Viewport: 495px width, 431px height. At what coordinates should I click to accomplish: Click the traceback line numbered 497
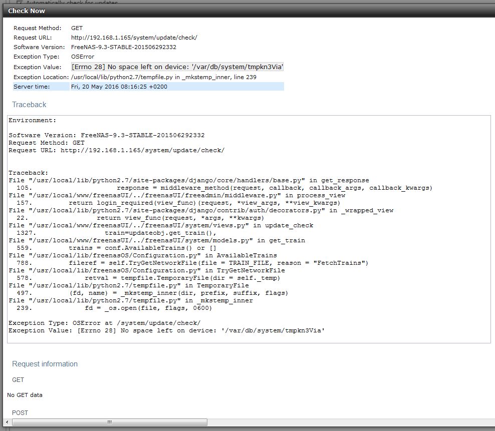(x=152, y=293)
